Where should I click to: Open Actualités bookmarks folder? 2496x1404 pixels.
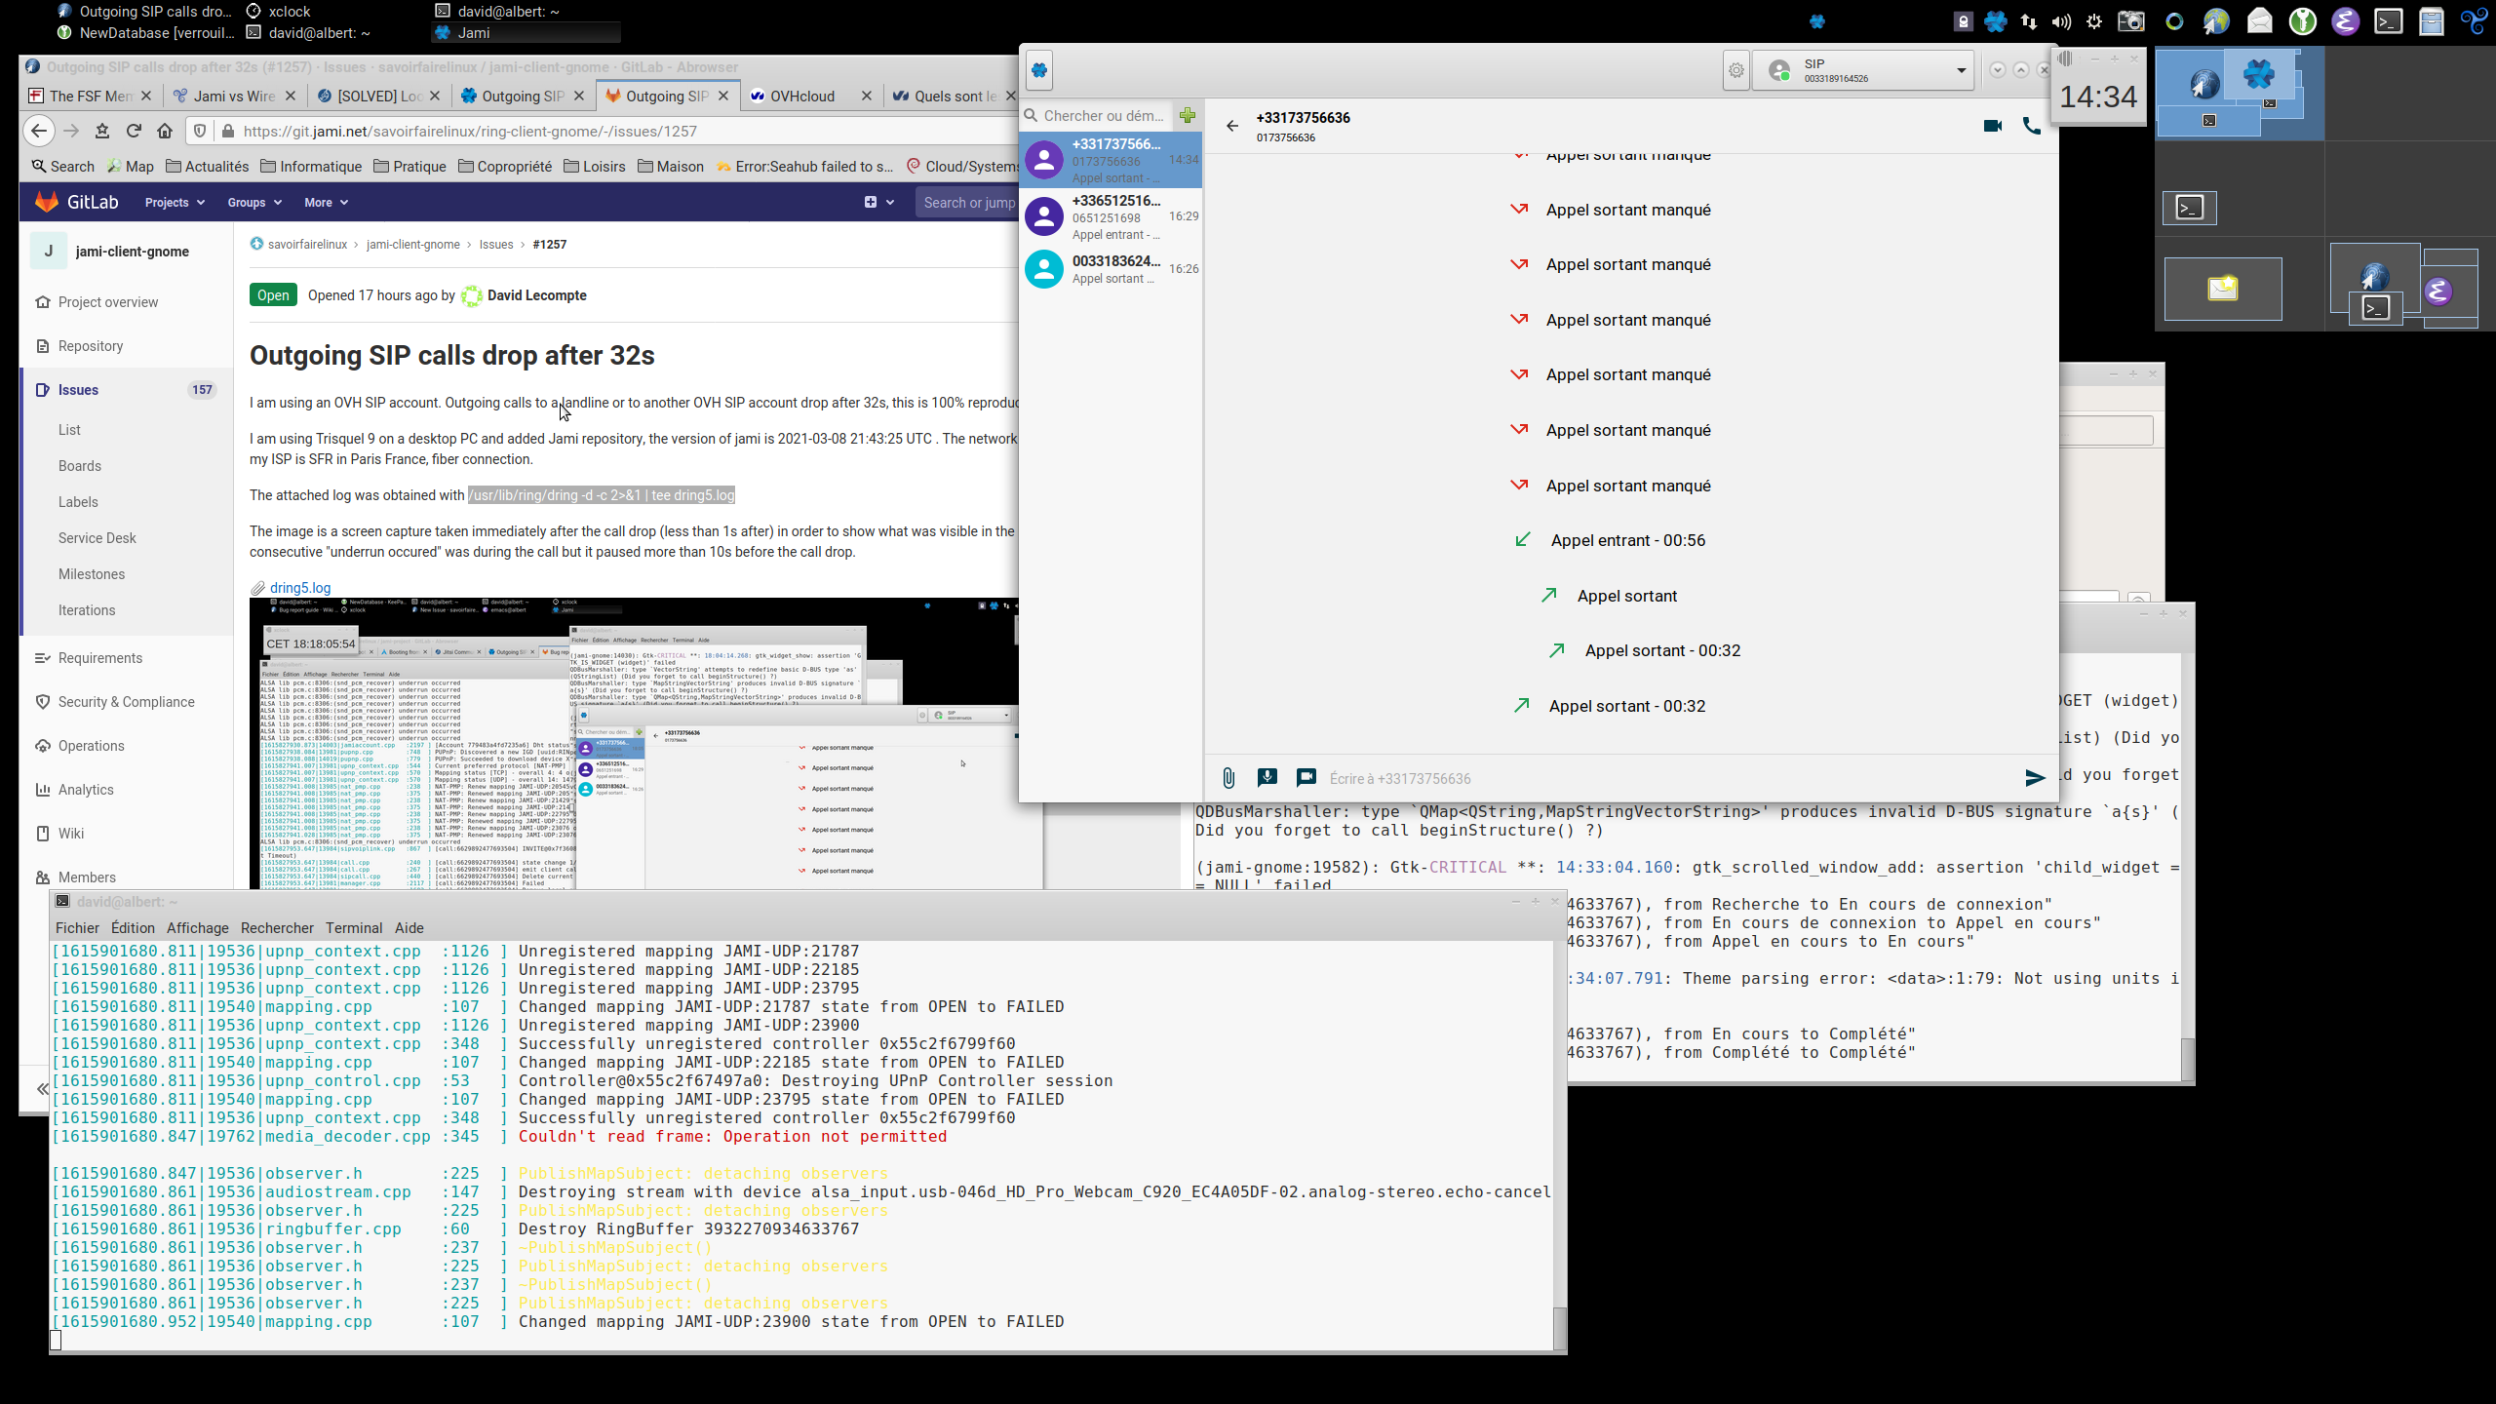point(207,166)
